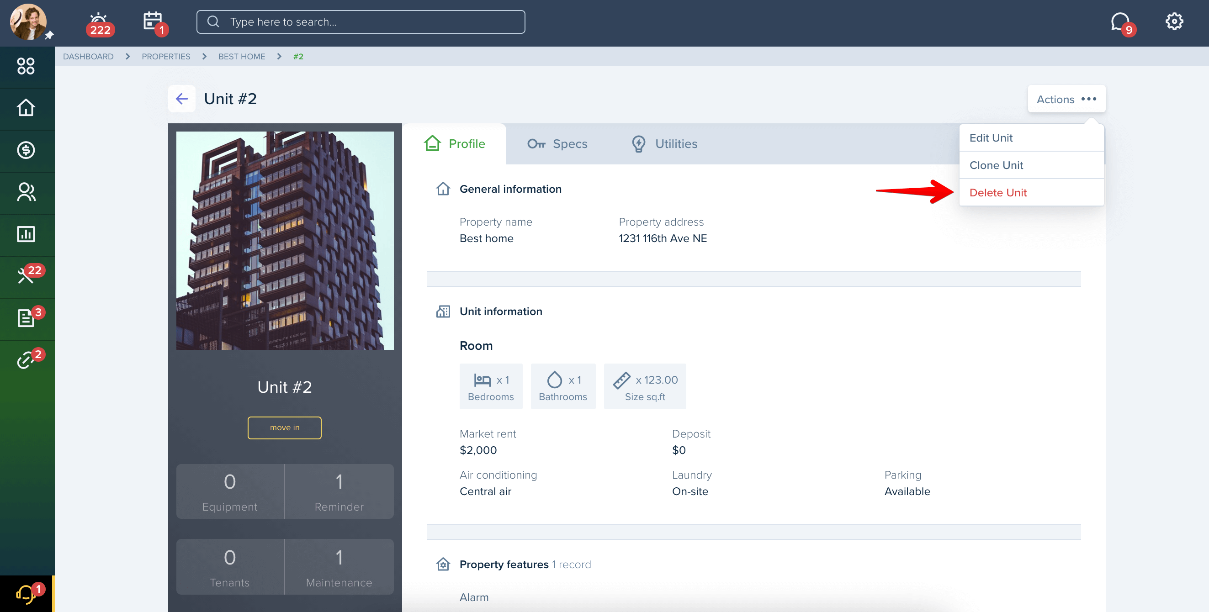This screenshot has width=1209, height=612.
Task: Open the contacts people icon in sidebar
Action: click(x=26, y=192)
